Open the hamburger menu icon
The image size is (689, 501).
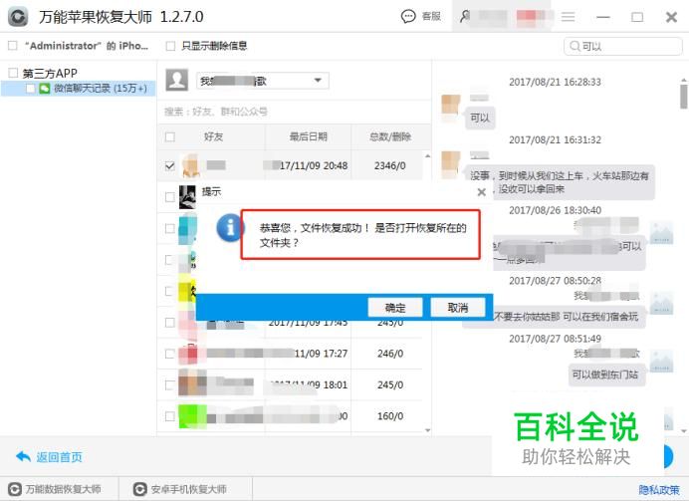point(569,17)
